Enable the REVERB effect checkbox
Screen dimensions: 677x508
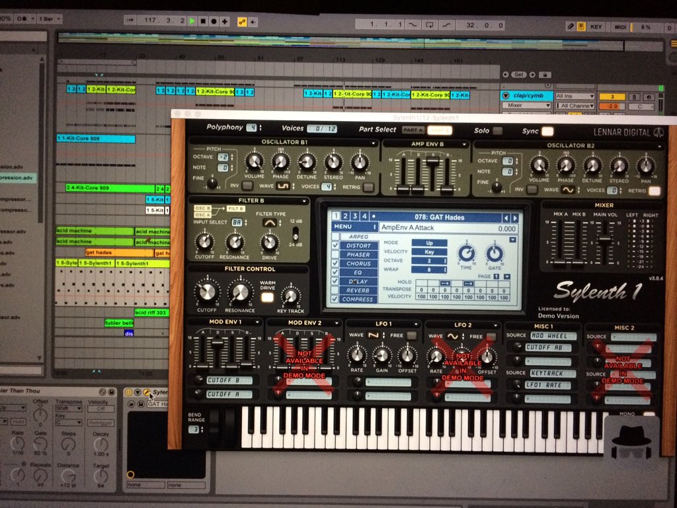click(x=335, y=290)
